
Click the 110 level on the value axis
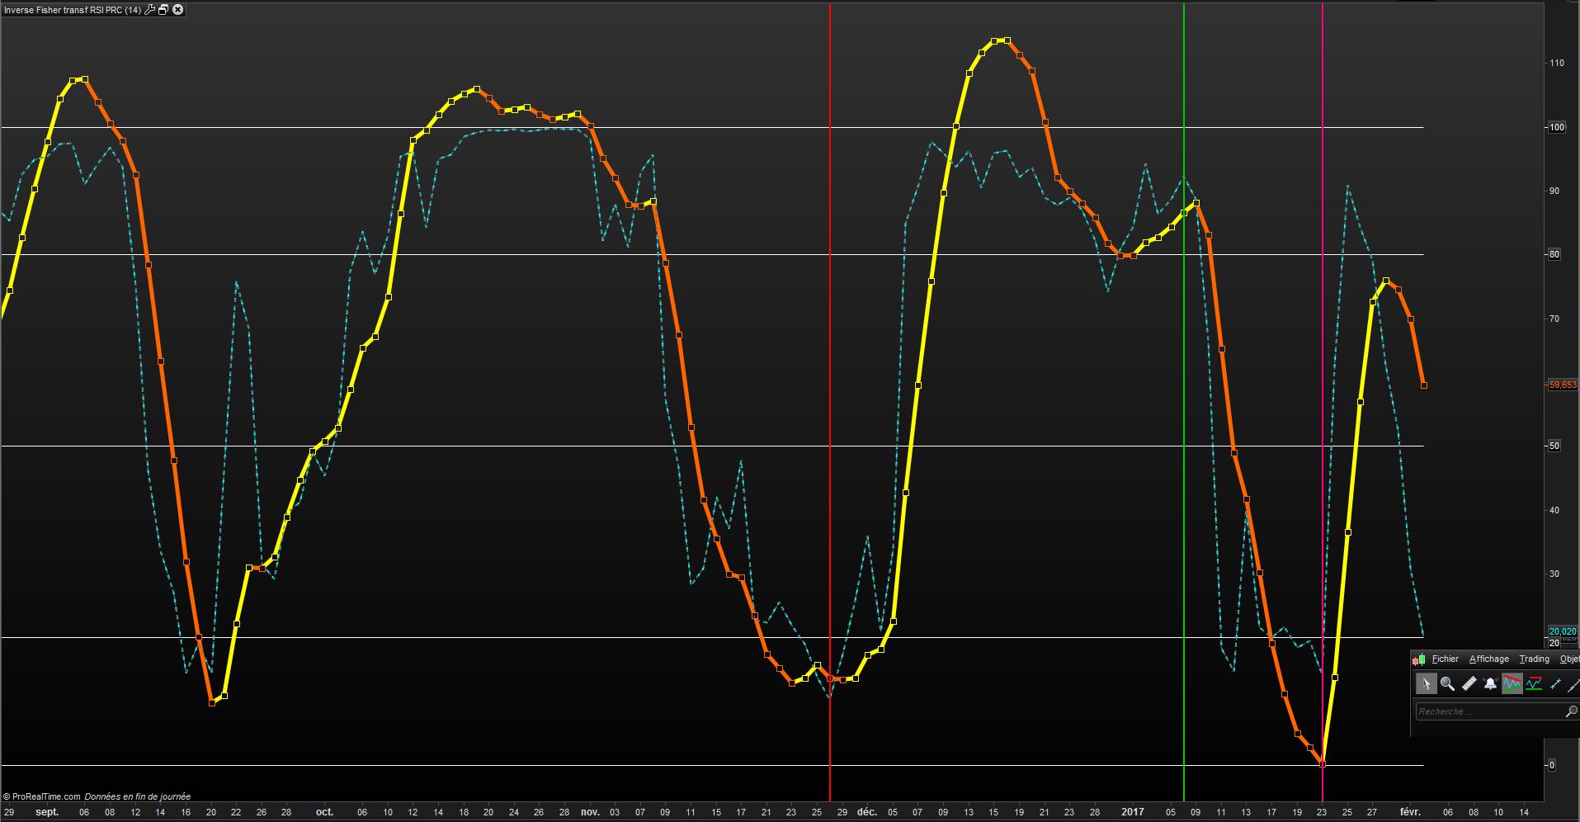1557,64
